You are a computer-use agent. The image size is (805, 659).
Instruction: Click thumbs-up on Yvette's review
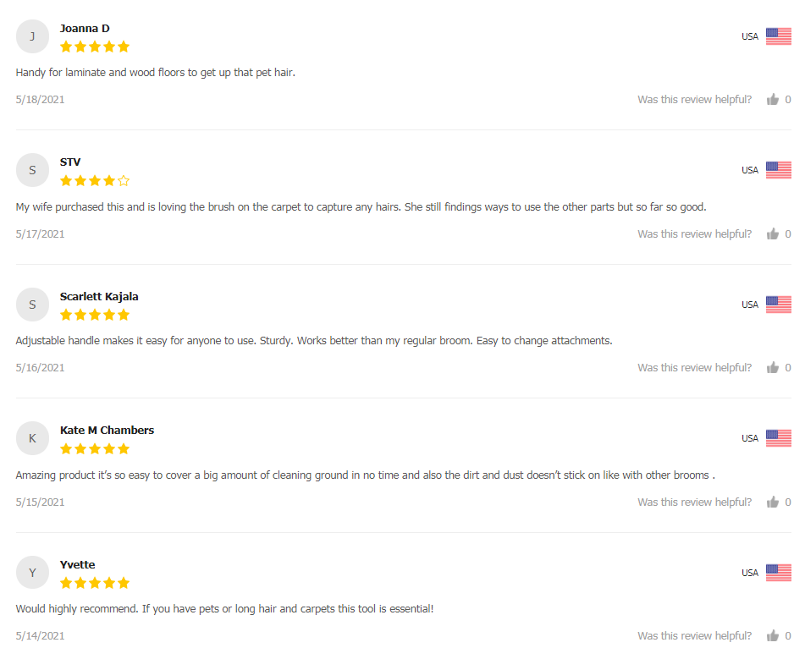click(x=772, y=636)
